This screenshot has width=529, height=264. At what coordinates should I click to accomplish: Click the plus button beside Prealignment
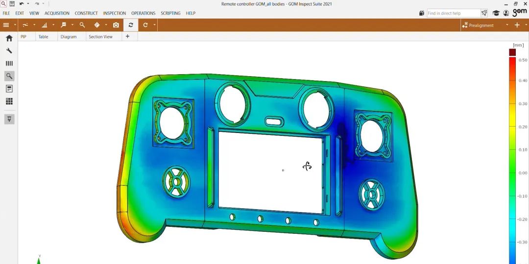click(517, 25)
